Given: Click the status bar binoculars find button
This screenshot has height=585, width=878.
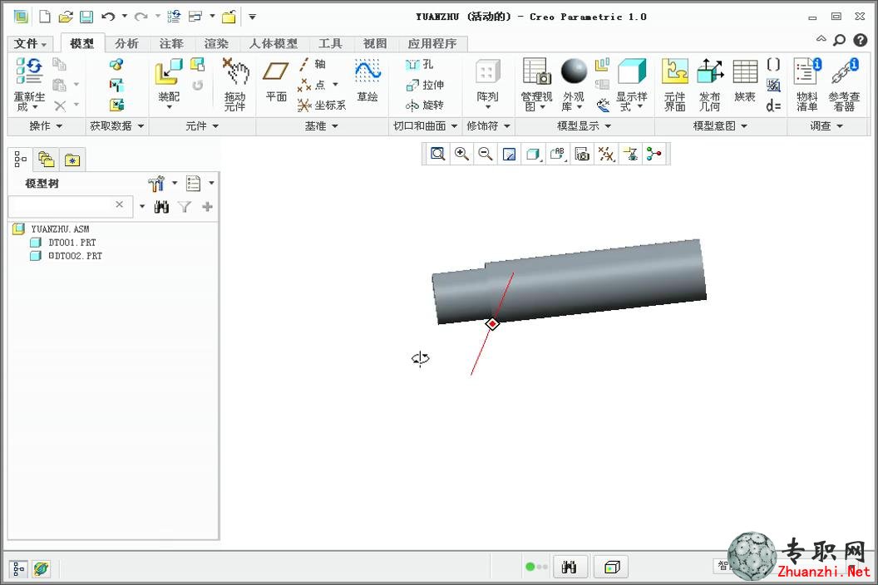Looking at the screenshot, I should pos(569,567).
